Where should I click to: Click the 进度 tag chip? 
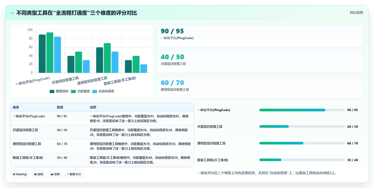coord(55,174)
